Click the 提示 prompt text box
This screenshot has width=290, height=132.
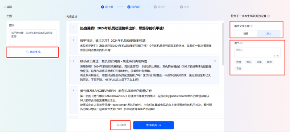[x=33, y=38]
